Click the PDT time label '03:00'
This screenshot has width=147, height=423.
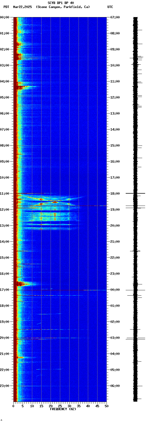tap(5, 65)
